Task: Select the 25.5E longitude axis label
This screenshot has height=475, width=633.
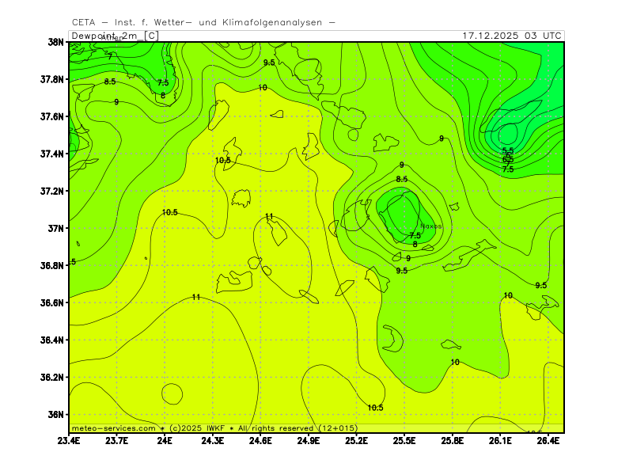Action: tap(404, 440)
